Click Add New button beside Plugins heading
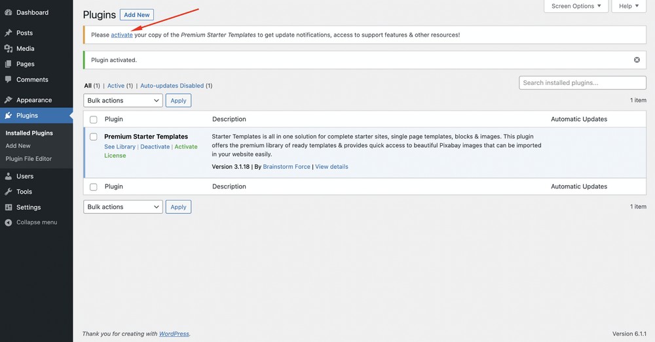 point(137,14)
